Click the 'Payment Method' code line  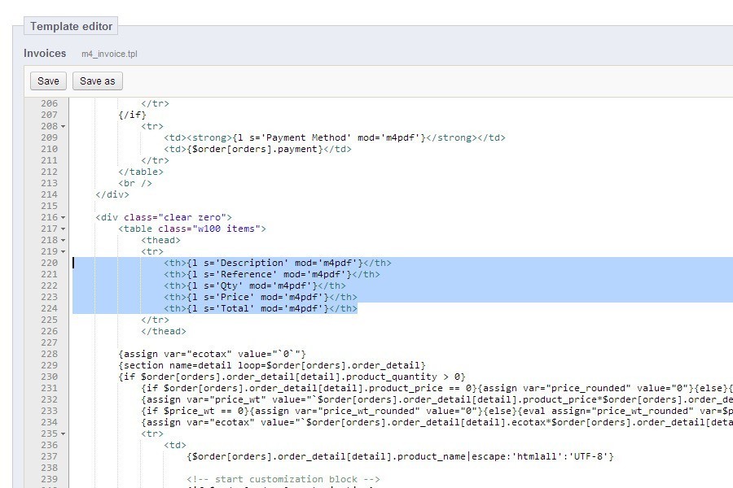335,137
